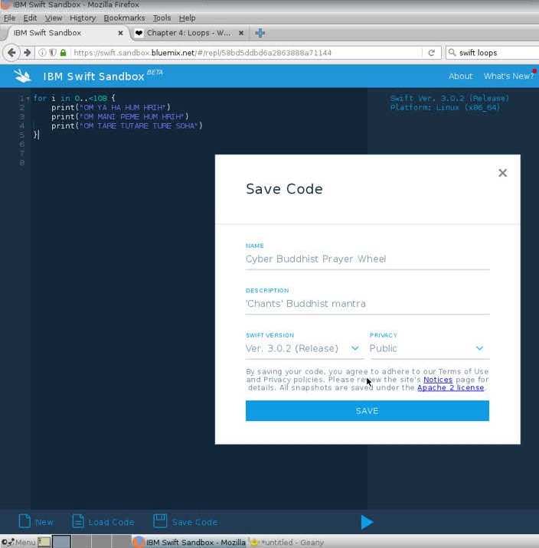Click the IBM Swift bird logo
Screen dimensions: 539x548
click(23, 76)
